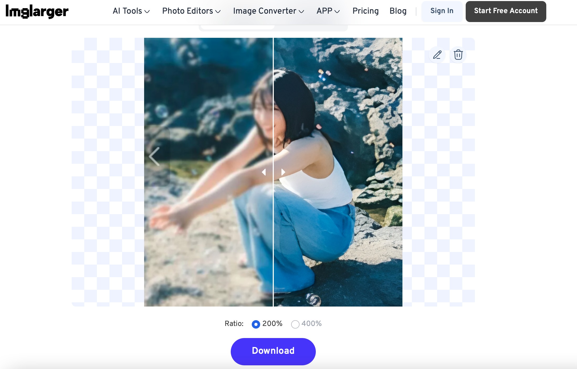This screenshot has width=577, height=369.
Task: Click the slider's right triangle handle
Action: pos(283,172)
